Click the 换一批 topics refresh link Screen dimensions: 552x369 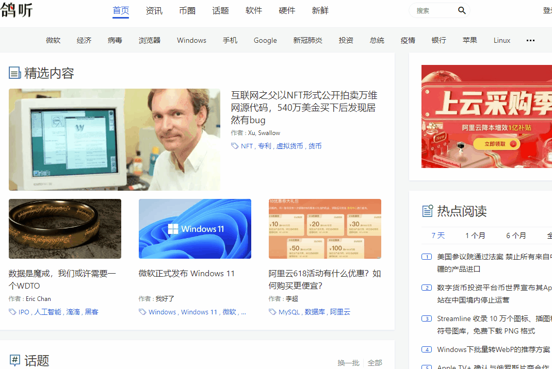(x=348, y=363)
